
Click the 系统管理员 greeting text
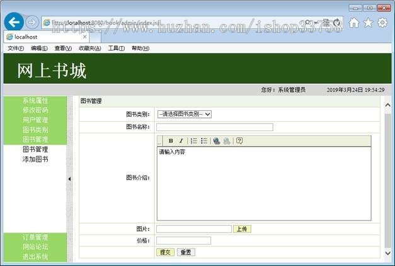(292, 90)
